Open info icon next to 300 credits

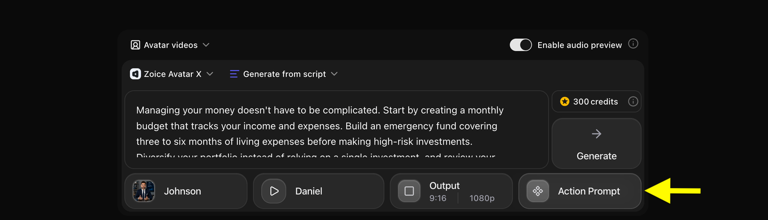(633, 101)
